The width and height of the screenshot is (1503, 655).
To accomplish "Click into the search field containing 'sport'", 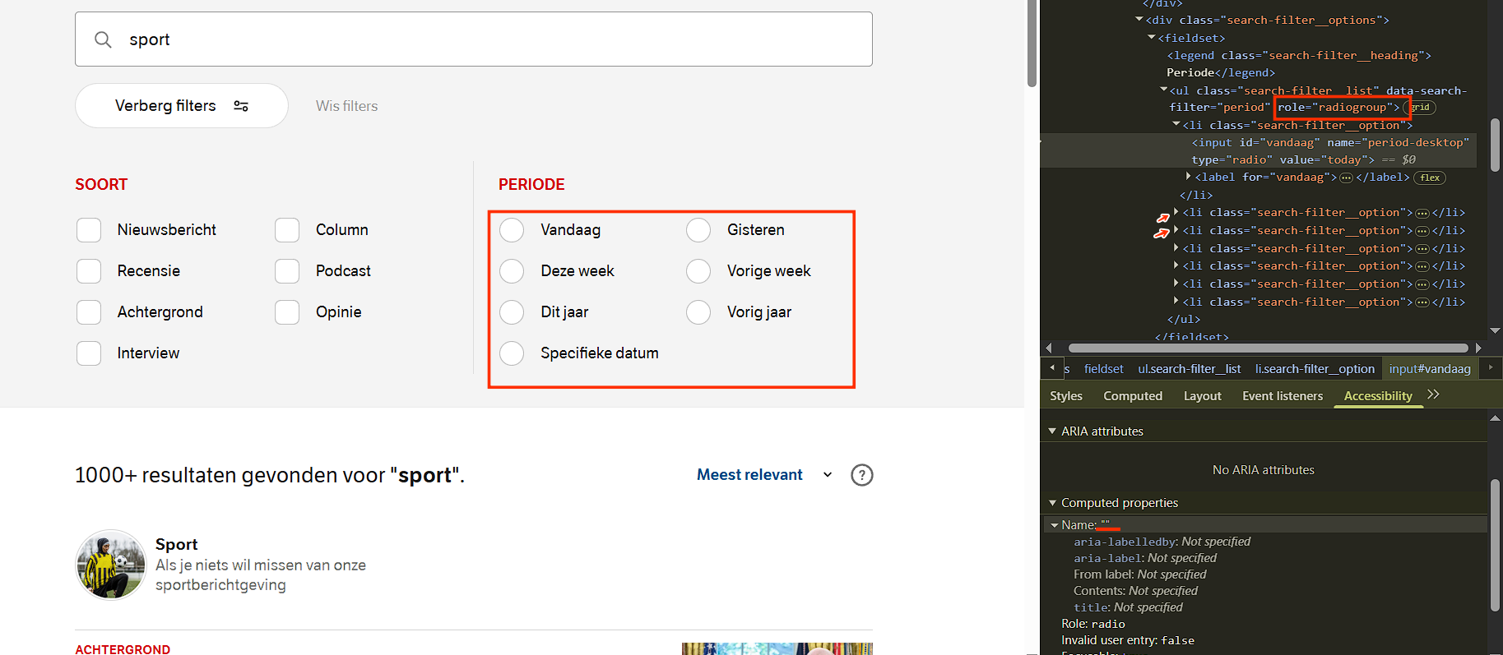I will point(494,39).
